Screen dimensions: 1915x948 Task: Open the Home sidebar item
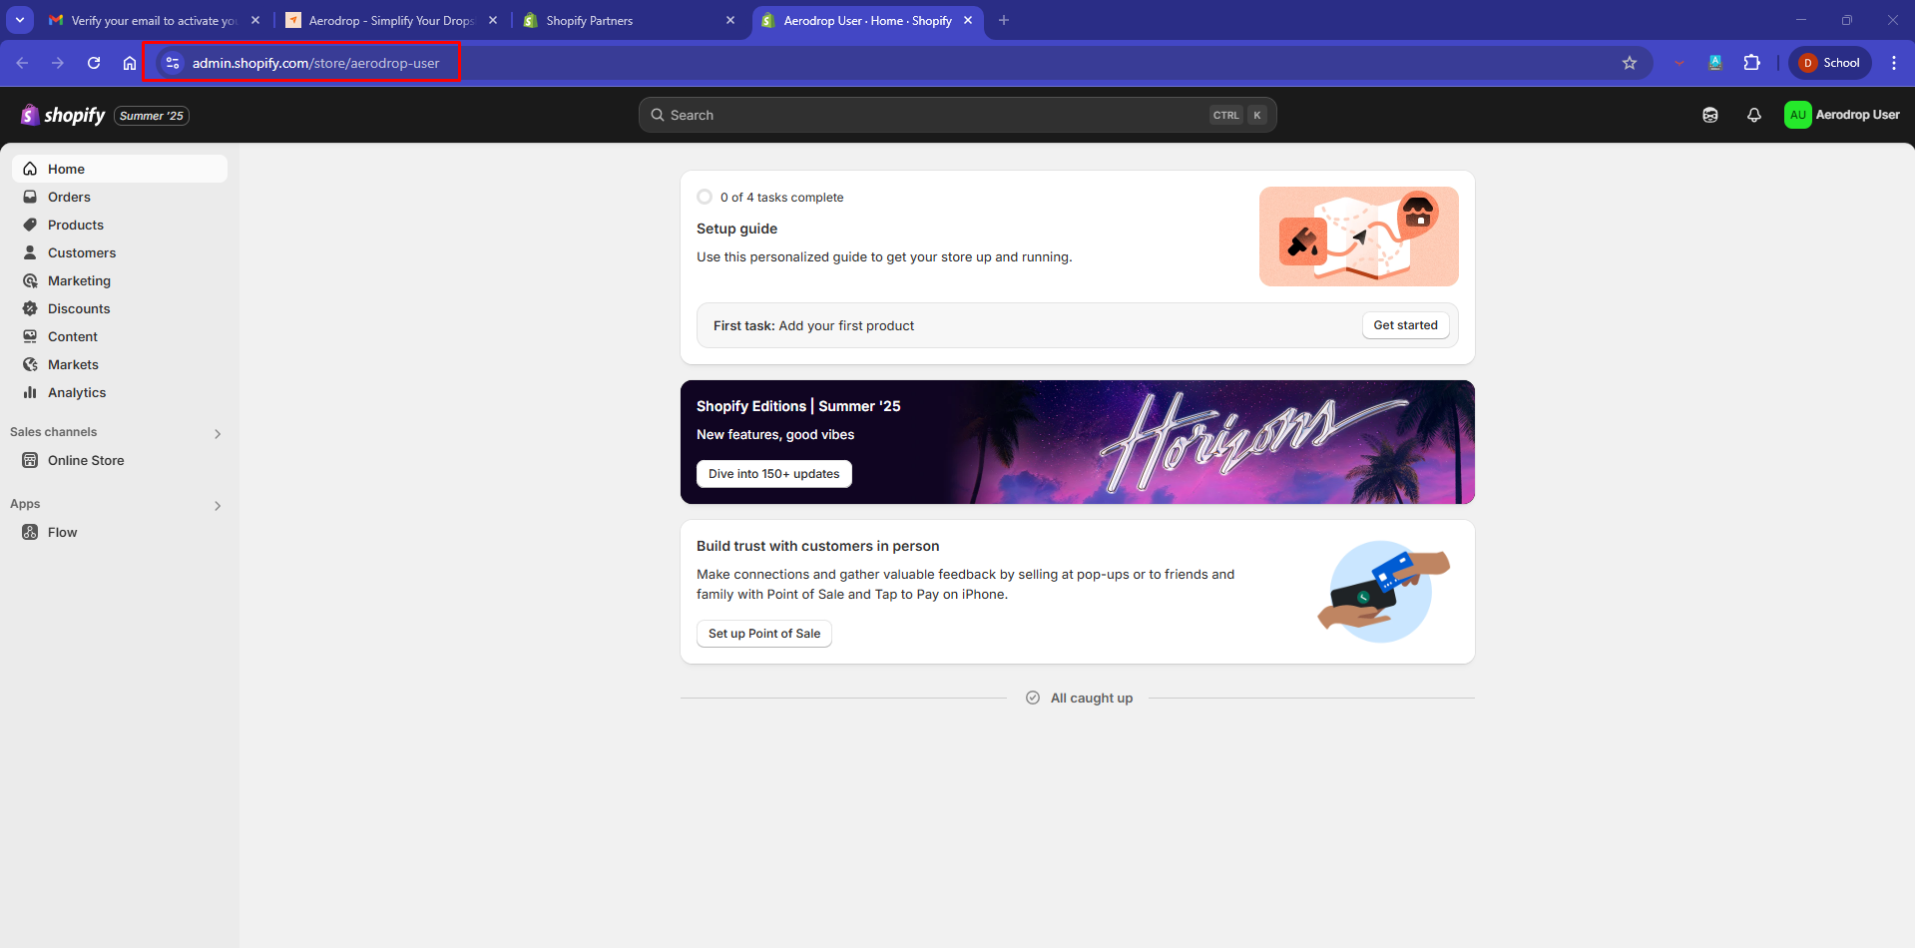pos(120,169)
